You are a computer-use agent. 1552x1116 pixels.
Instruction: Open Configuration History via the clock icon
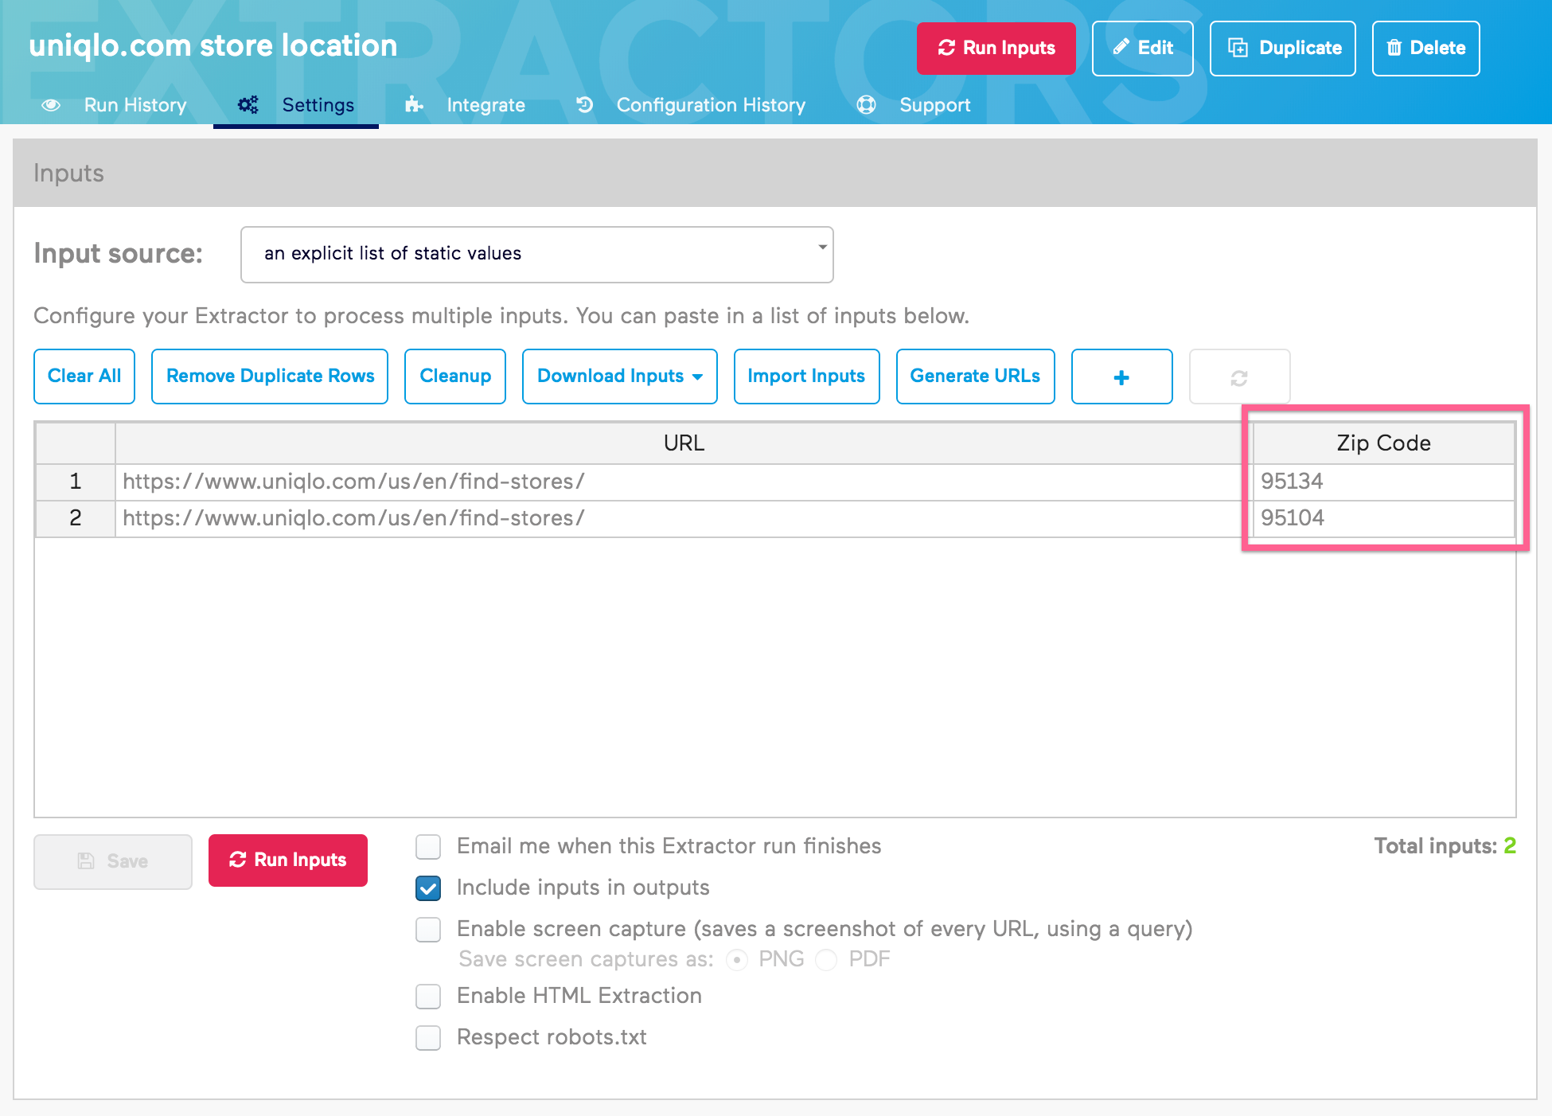(x=585, y=104)
